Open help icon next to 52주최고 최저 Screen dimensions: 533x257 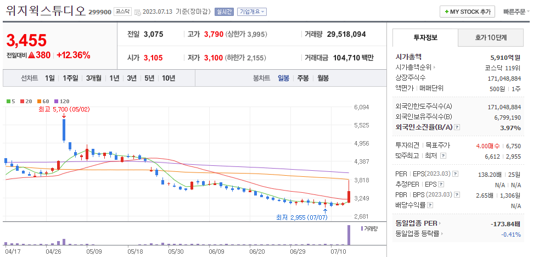[x=443, y=156]
